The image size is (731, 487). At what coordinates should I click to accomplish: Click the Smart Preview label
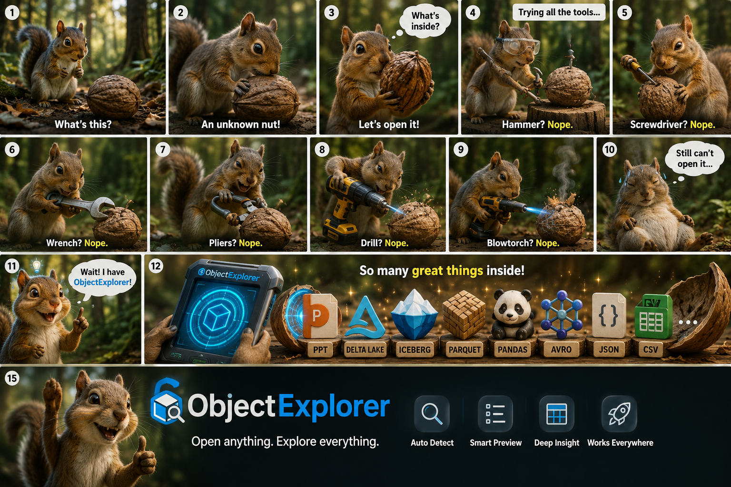(495, 443)
